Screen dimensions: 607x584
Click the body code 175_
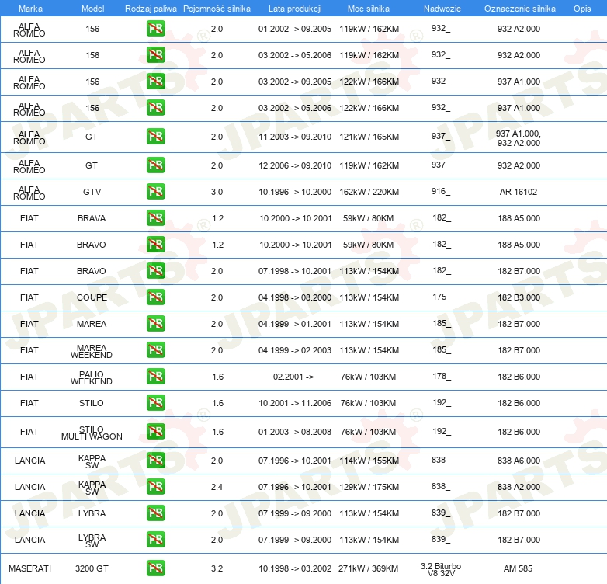pyautogui.click(x=442, y=297)
